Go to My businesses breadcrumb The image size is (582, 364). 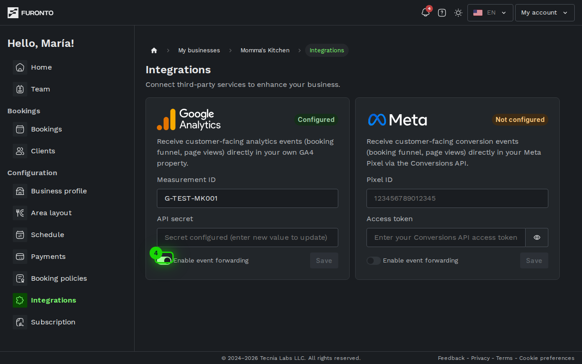[199, 51]
